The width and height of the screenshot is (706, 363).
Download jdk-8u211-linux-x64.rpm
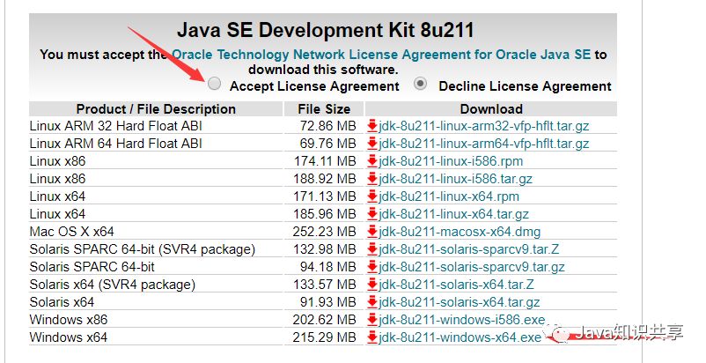coord(449,196)
